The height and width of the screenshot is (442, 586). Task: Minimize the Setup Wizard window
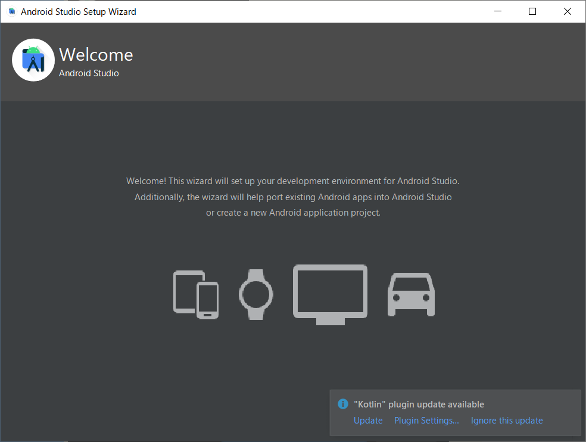(500, 11)
